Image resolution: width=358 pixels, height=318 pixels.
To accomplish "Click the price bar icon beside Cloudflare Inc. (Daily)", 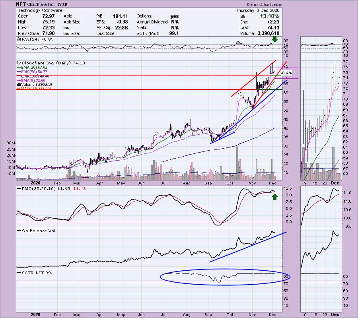I will pos(19,63).
